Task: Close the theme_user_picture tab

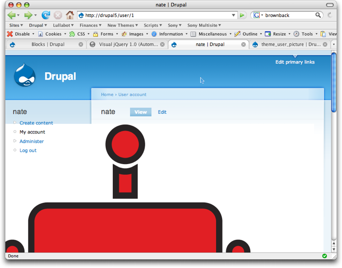Action: pos(325,45)
